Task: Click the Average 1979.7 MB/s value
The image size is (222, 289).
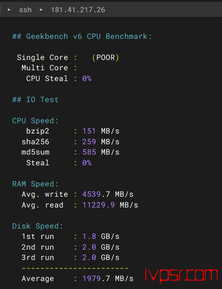Action: tap(108, 279)
